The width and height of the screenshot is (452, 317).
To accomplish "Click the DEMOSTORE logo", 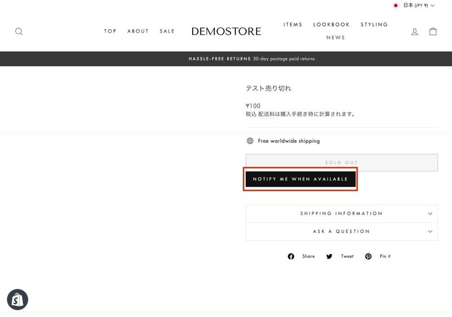I will tap(227, 31).
